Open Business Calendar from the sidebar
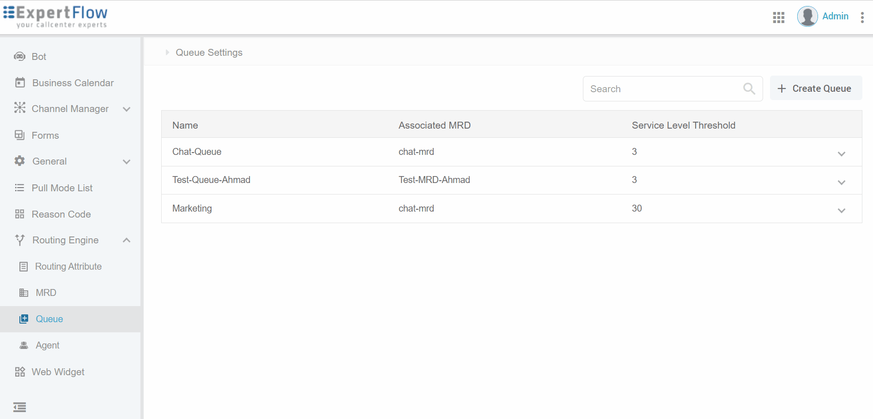Screen dimensions: 873x419 tap(19, 83)
